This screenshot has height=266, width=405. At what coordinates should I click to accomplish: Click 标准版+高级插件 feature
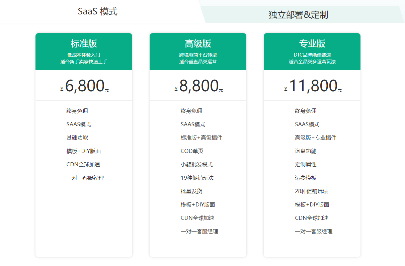(x=201, y=138)
